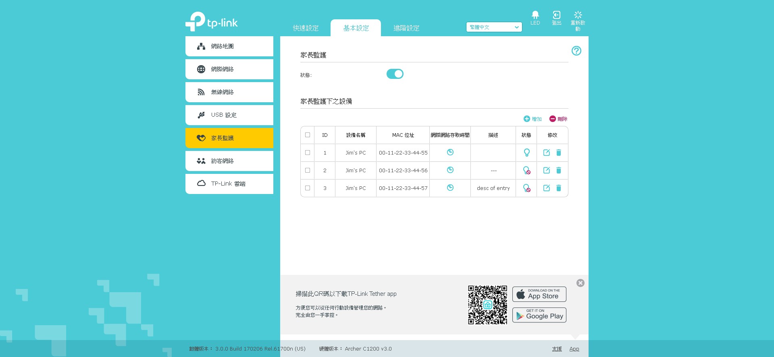Screen dimensions: 774x357
Task: Open 網際網路 in the sidebar
Action: (x=229, y=69)
